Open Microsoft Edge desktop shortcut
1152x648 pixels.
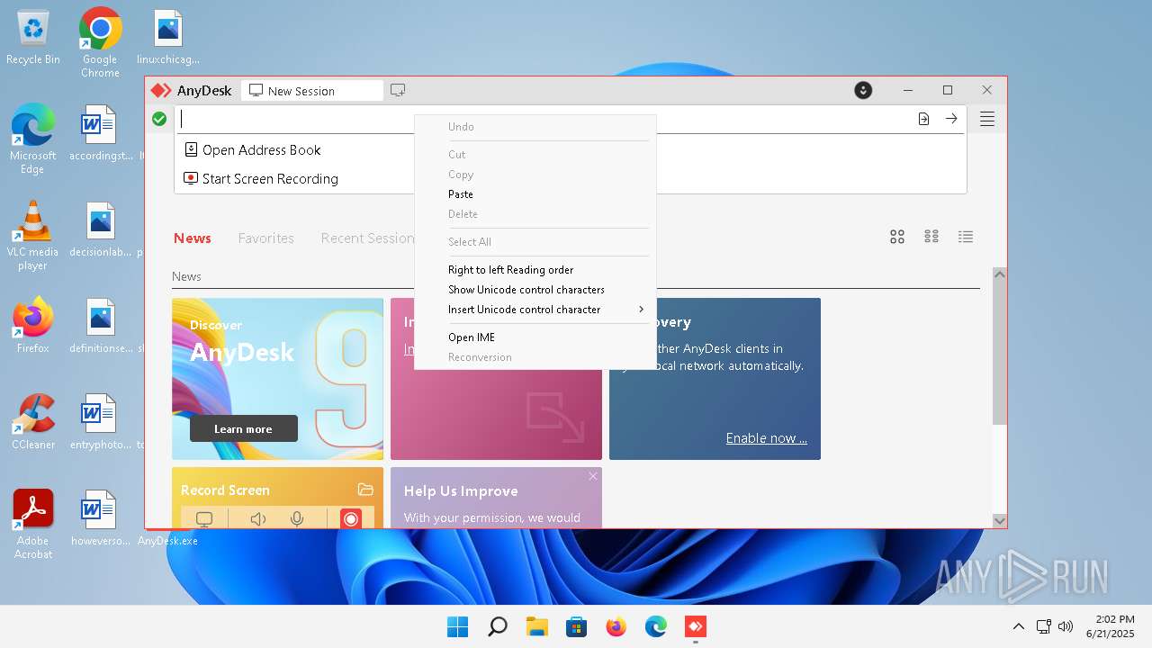[33, 139]
